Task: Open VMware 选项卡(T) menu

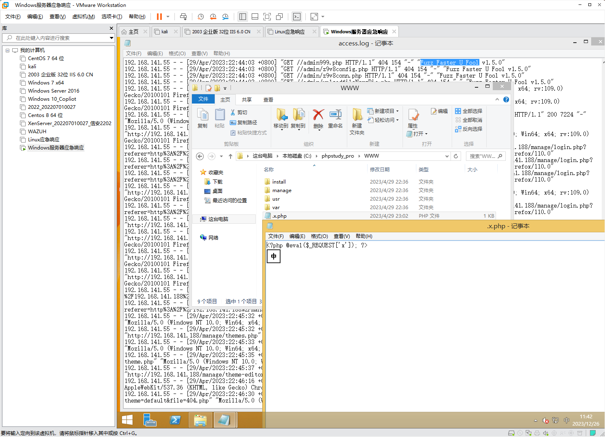Action: click(x=112, y=17)
